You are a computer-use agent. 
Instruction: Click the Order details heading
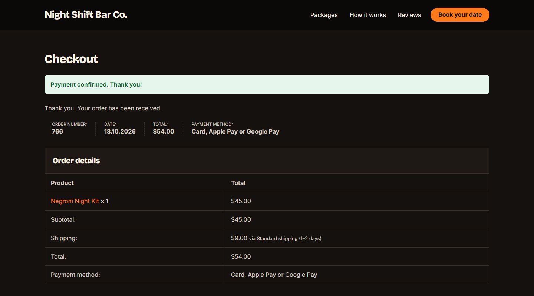[x=76, y=161]
